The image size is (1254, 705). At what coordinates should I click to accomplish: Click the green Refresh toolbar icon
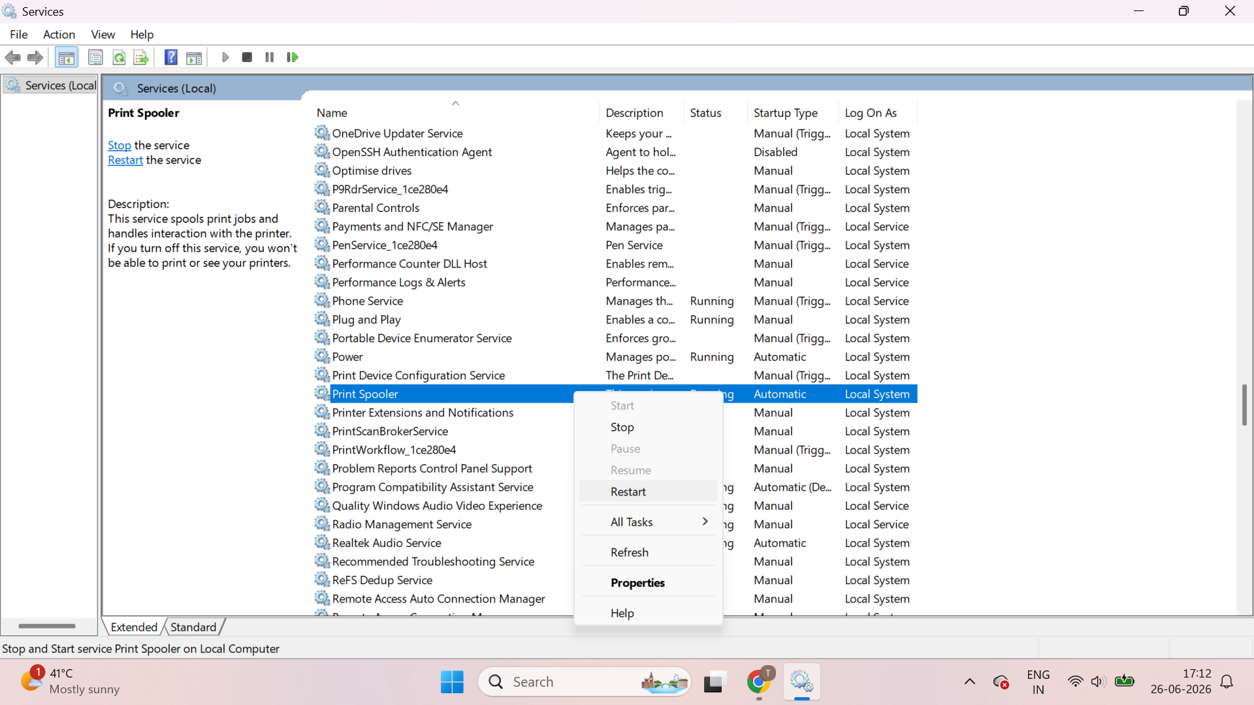[x=119, y=57]
